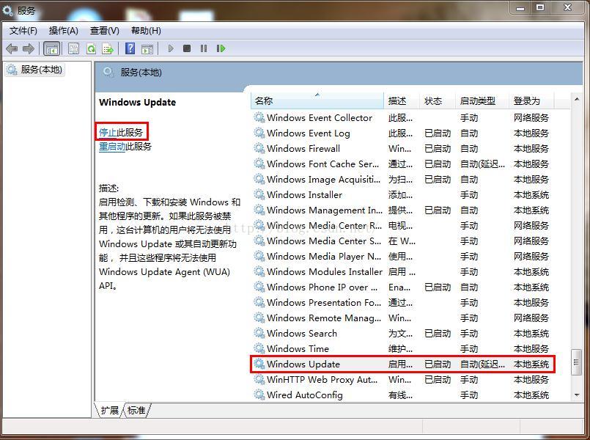590x440 pixels.
Task: Open the Help question mark icon
Action: pyautogui.click(x=130, y=48)
